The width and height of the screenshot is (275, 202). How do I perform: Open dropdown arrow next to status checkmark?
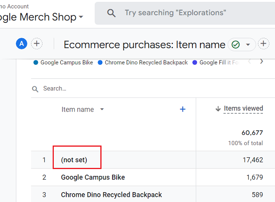pyautogui.click(x=248, y=44)
